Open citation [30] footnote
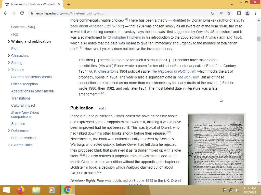 (x=125, y=19)
